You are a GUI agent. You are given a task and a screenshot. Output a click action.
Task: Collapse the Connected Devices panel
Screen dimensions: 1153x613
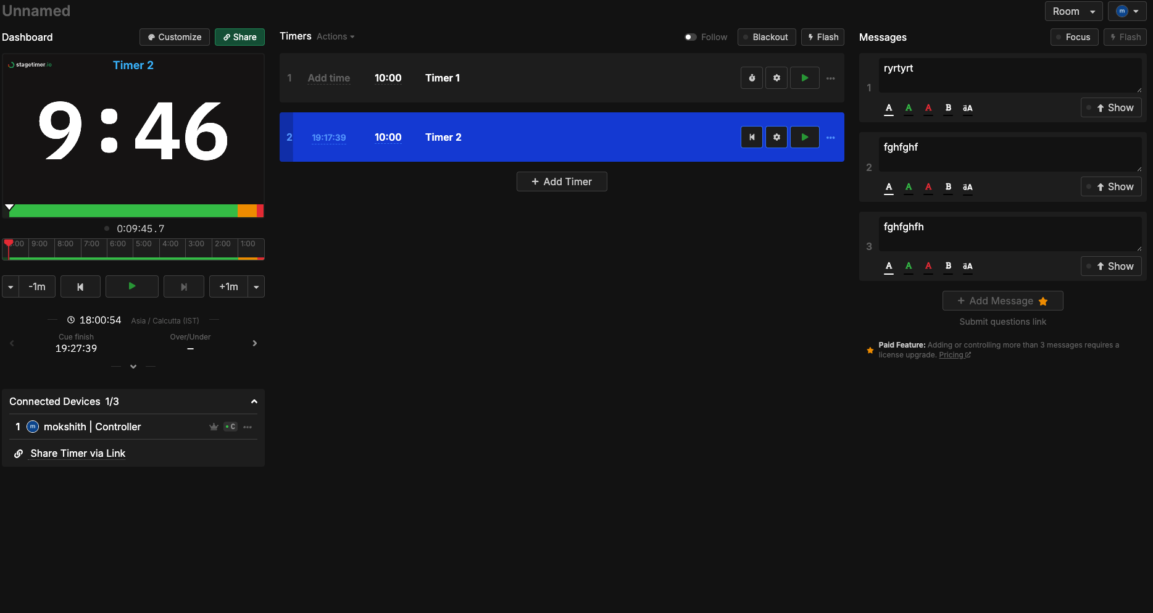254,401
